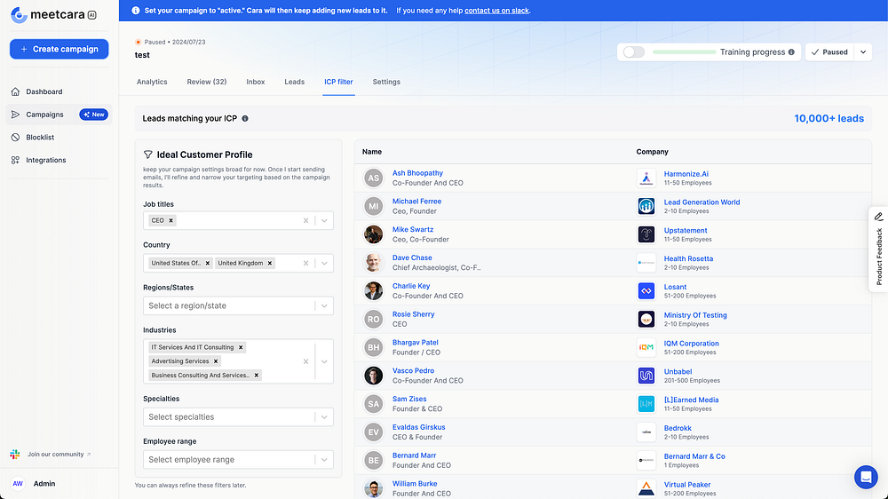Click the info icon beside Leads matching your ICP
The image size is (888, 499).
(245, 118)
